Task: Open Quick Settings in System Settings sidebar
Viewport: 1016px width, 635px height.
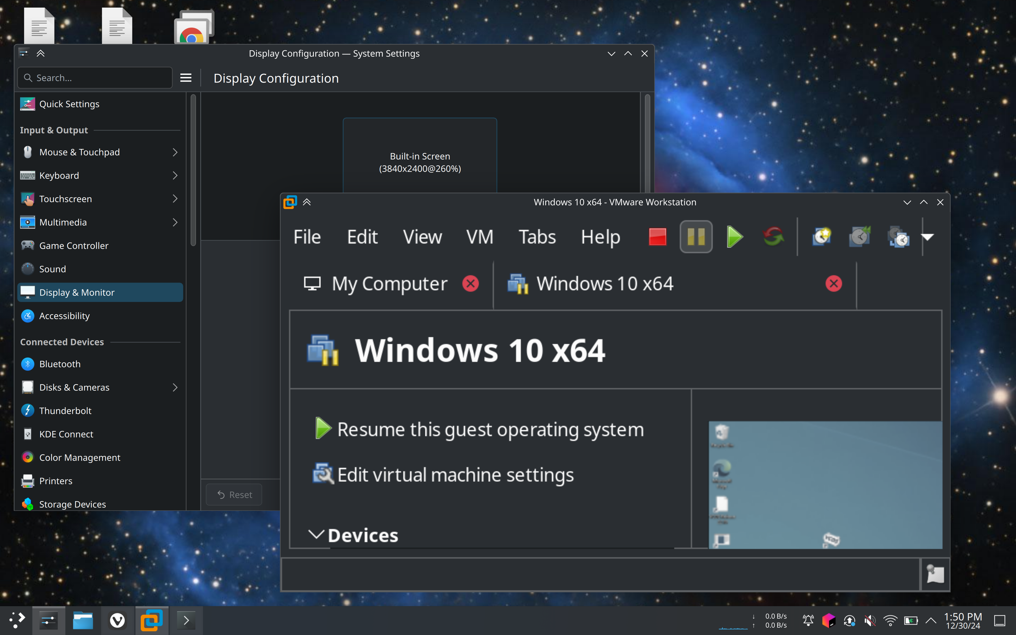Action: (100, 104)
